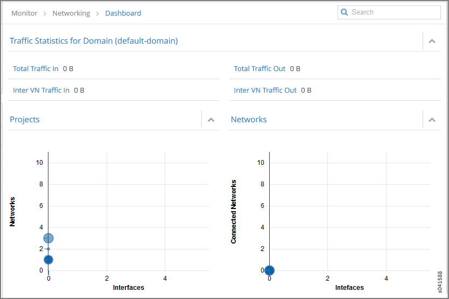Go to Monitor in the breadcrumb
Viewport: 449px width, 299px height.
point(24,13)
